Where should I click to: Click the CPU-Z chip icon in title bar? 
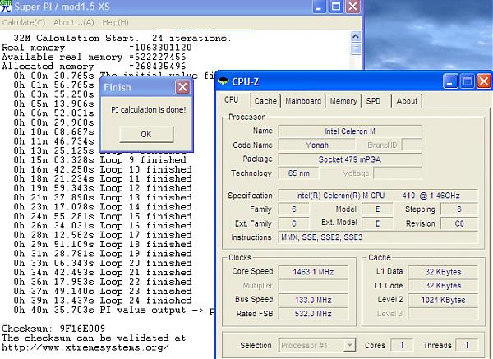(x=223, y=81)
